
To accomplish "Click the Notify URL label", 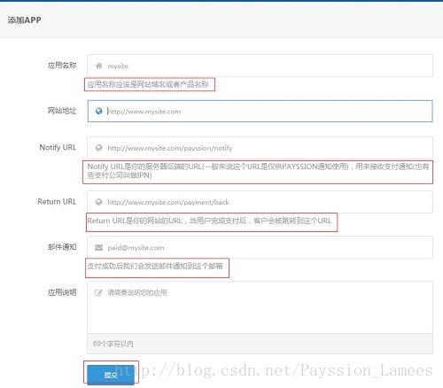I will [x=58, y=147].
